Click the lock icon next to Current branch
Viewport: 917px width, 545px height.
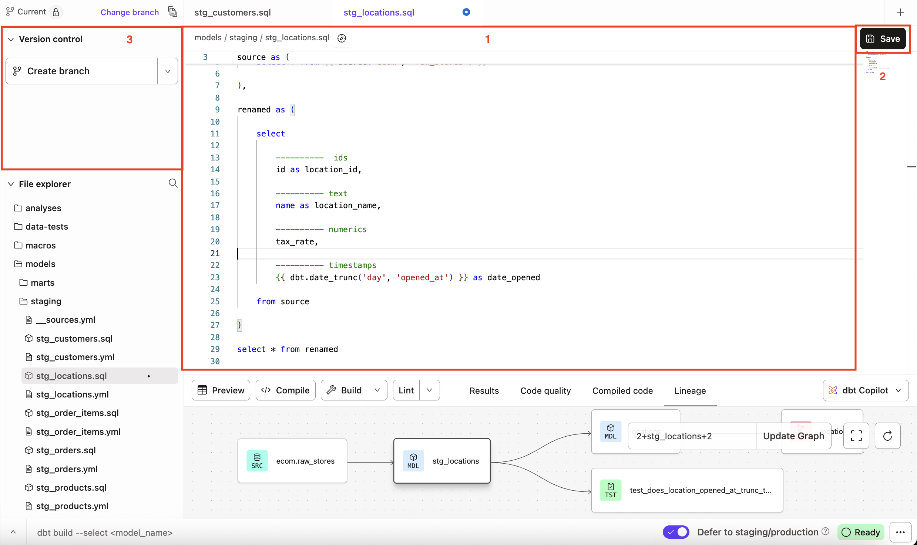tap(56, 11)
